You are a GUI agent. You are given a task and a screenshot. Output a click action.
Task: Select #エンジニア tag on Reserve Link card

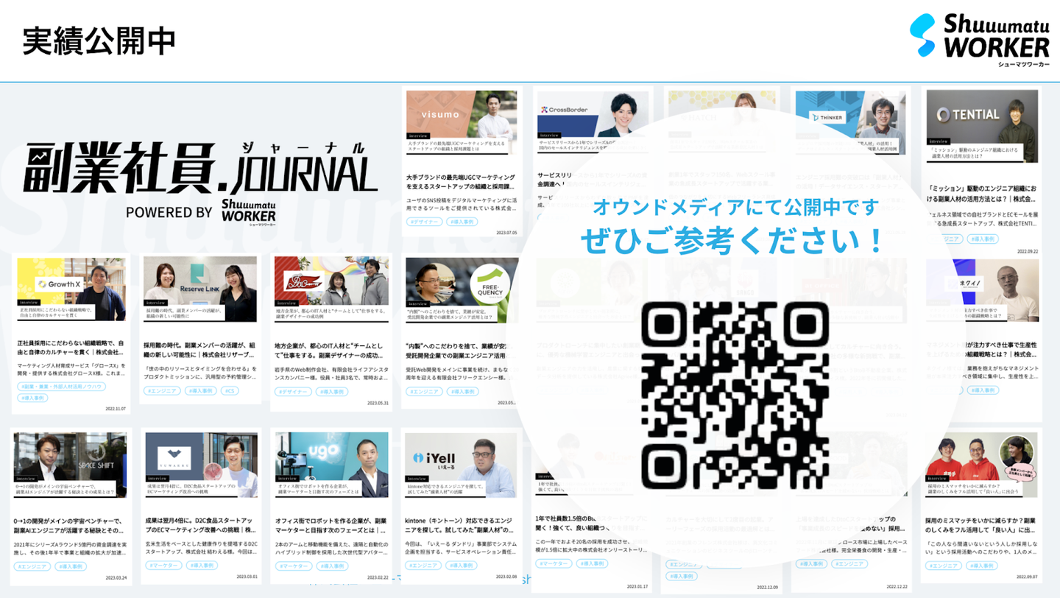[160, 391]
